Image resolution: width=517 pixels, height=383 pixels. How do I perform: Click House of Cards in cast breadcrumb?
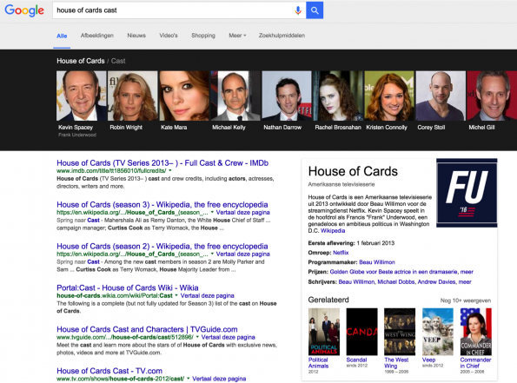[x=81, y=61]
